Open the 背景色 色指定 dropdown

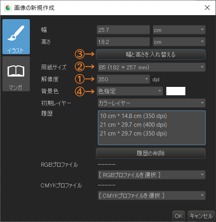click(x=130, y=91)
